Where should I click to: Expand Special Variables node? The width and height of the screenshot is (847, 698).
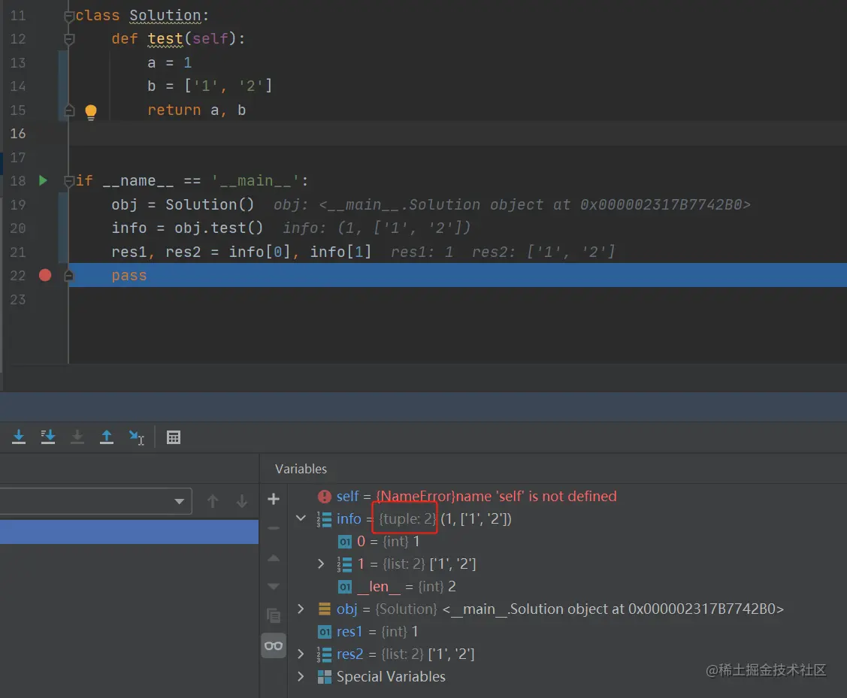301,676
